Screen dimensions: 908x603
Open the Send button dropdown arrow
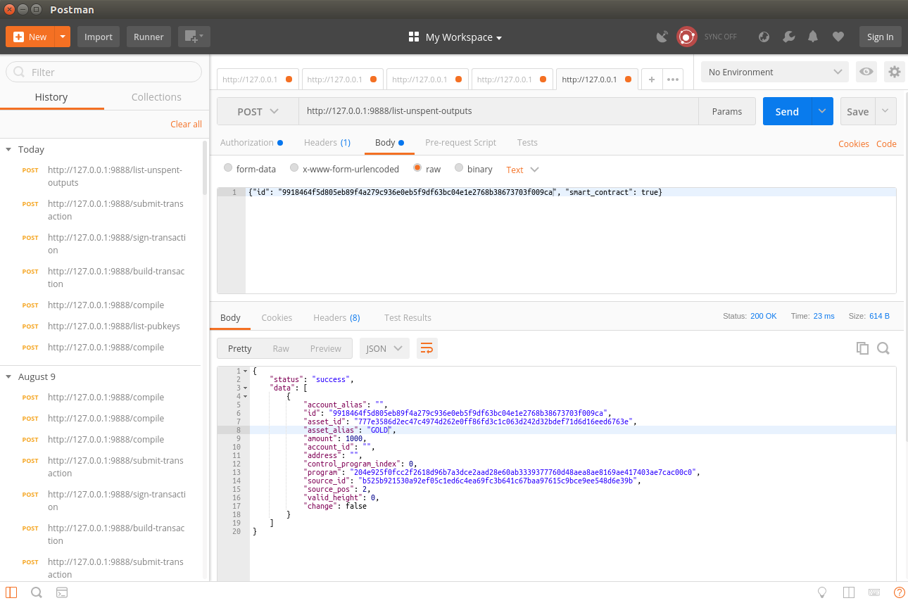(x=823, y=111)
